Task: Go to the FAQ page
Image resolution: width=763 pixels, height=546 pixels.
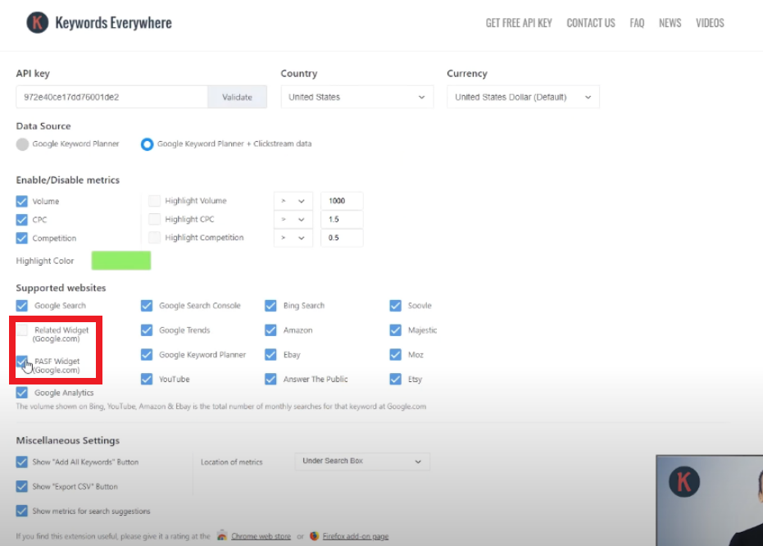Action: tap(637, 23)
